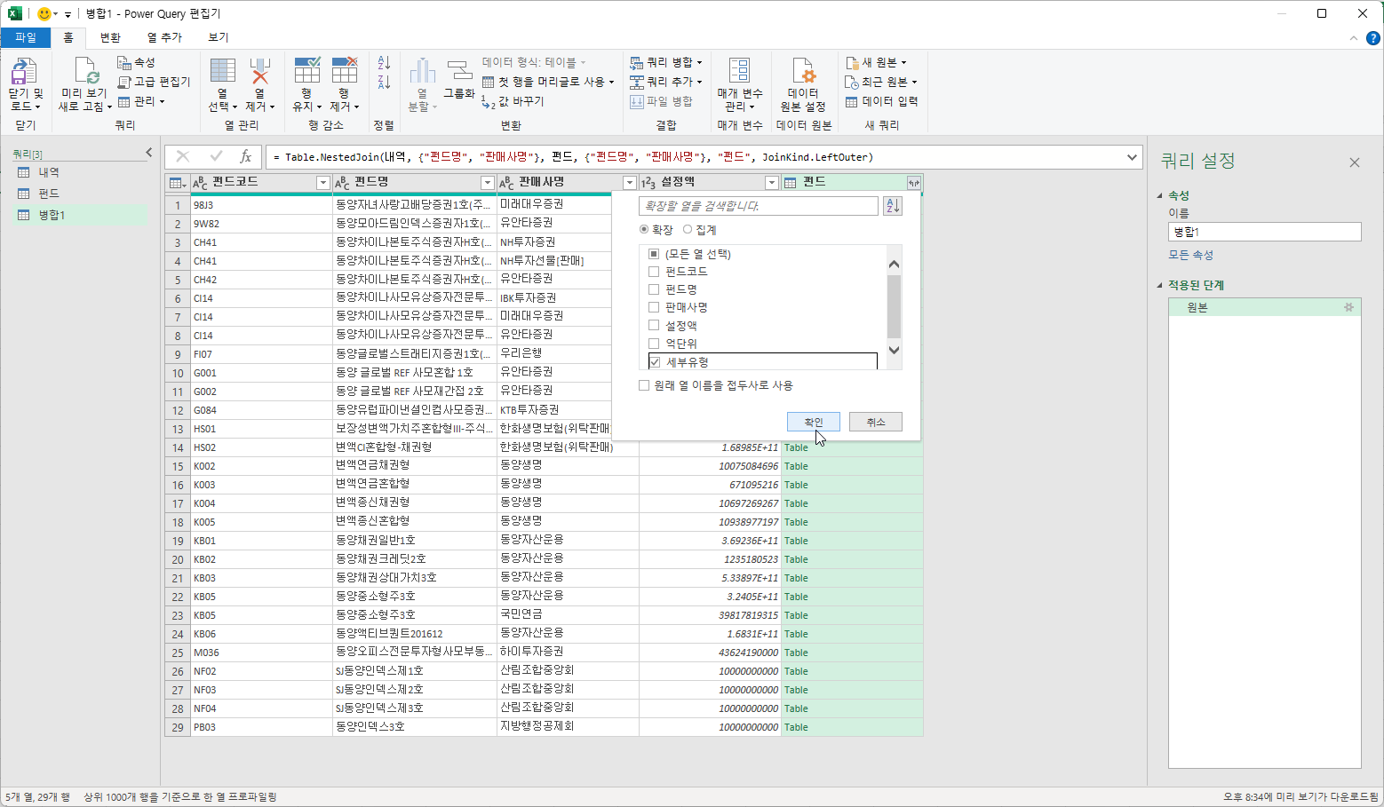Open the 판매사명 column filter dropdown
The width and height of the screenshot is (1384, 807).
point(630,183)
